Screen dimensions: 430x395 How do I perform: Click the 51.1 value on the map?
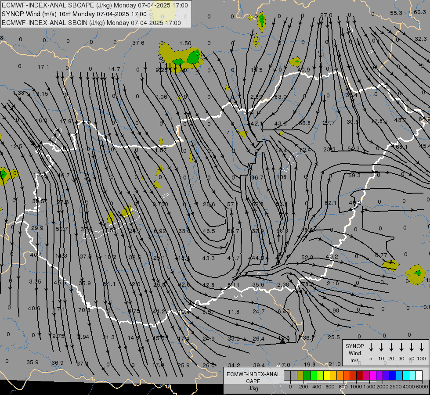coord(109,284)
